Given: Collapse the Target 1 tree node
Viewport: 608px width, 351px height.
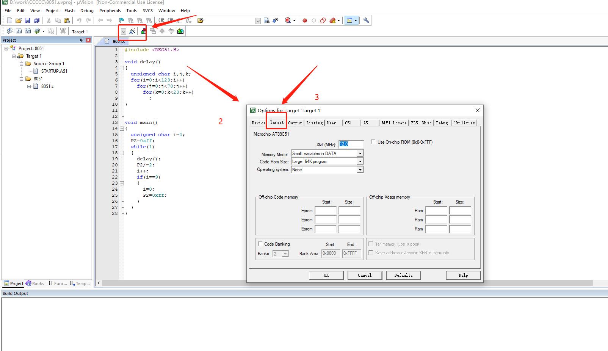Looking at the screenshot, I should coord(14,56).
